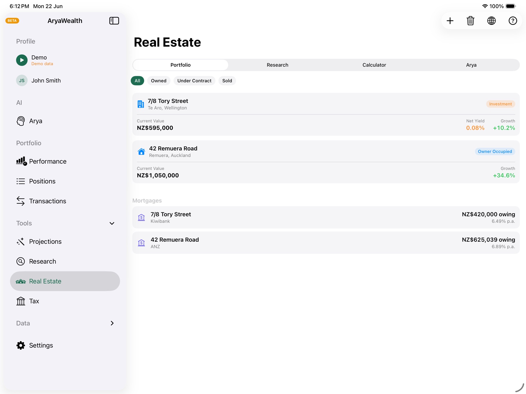Image resolution: width=526 pixels, height=394 pixels.
Task: Click the NZ$595,000 current value
Action: pyautogui.click(x=155, y=128)
